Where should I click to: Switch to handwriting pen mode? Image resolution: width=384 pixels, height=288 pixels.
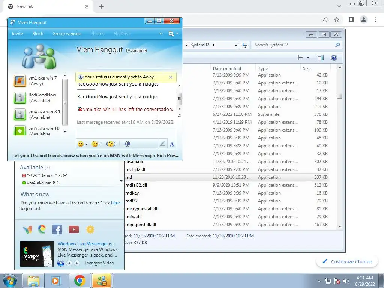pyautogui.click(x=162, y=144)
